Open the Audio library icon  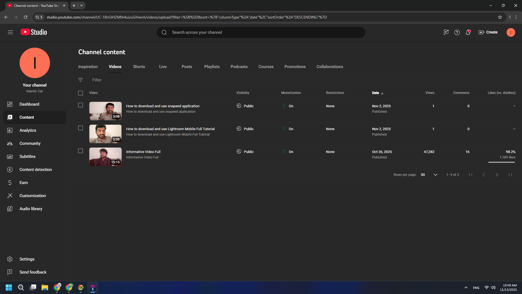(x=10, y=209)
